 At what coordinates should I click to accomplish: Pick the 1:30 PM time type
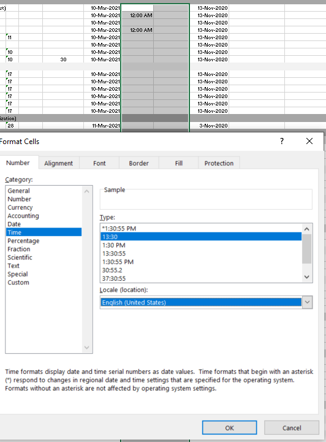[x=201, y=245]
